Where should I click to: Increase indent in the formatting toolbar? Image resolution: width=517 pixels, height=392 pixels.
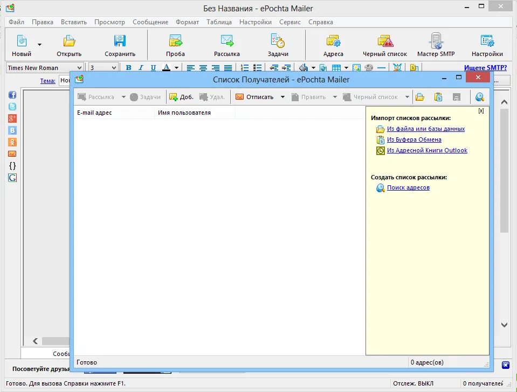(286, 67)
